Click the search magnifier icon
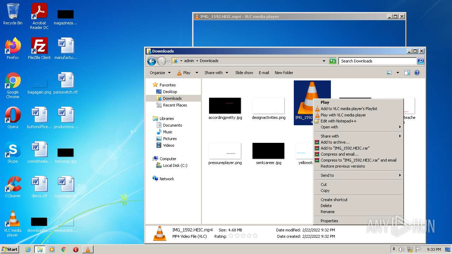The height and width of the screenshot is (254, 452). 421,61
